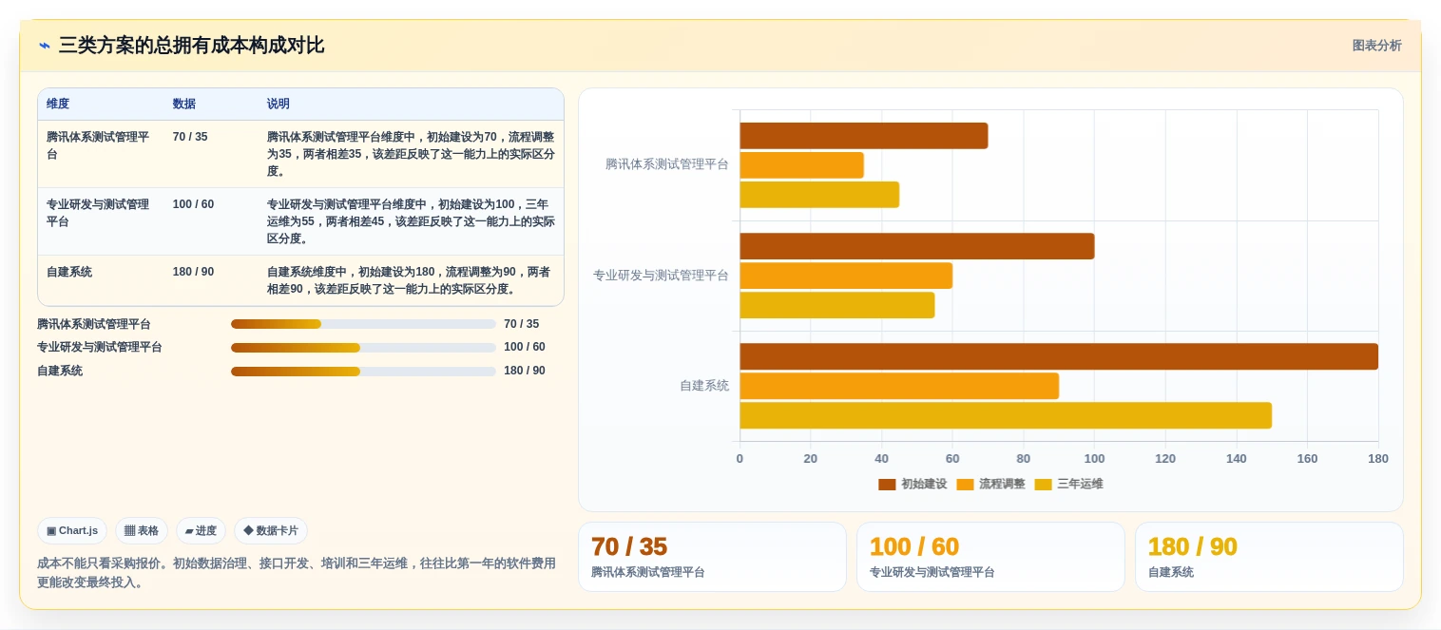Click the 维度 table column header
The image size is (1441, 630).
tap(58, 105)
